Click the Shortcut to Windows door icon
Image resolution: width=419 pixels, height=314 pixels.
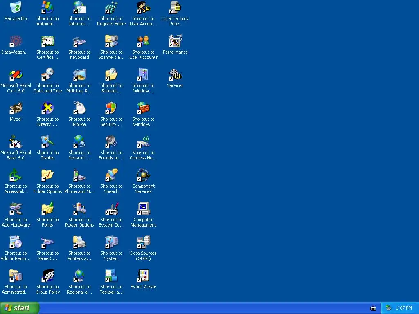pyautogui.click(x=143, y=74)
